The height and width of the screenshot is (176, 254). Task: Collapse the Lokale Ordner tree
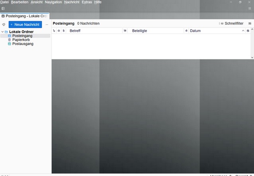(2, 32)
